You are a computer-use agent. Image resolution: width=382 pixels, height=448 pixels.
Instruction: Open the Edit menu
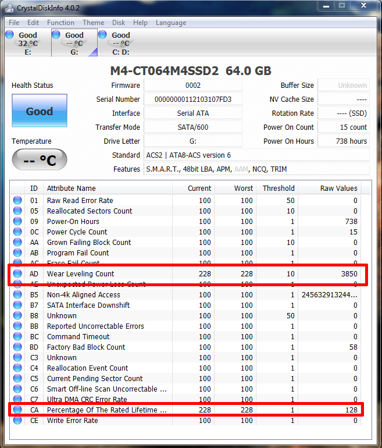tap(33, 23)
